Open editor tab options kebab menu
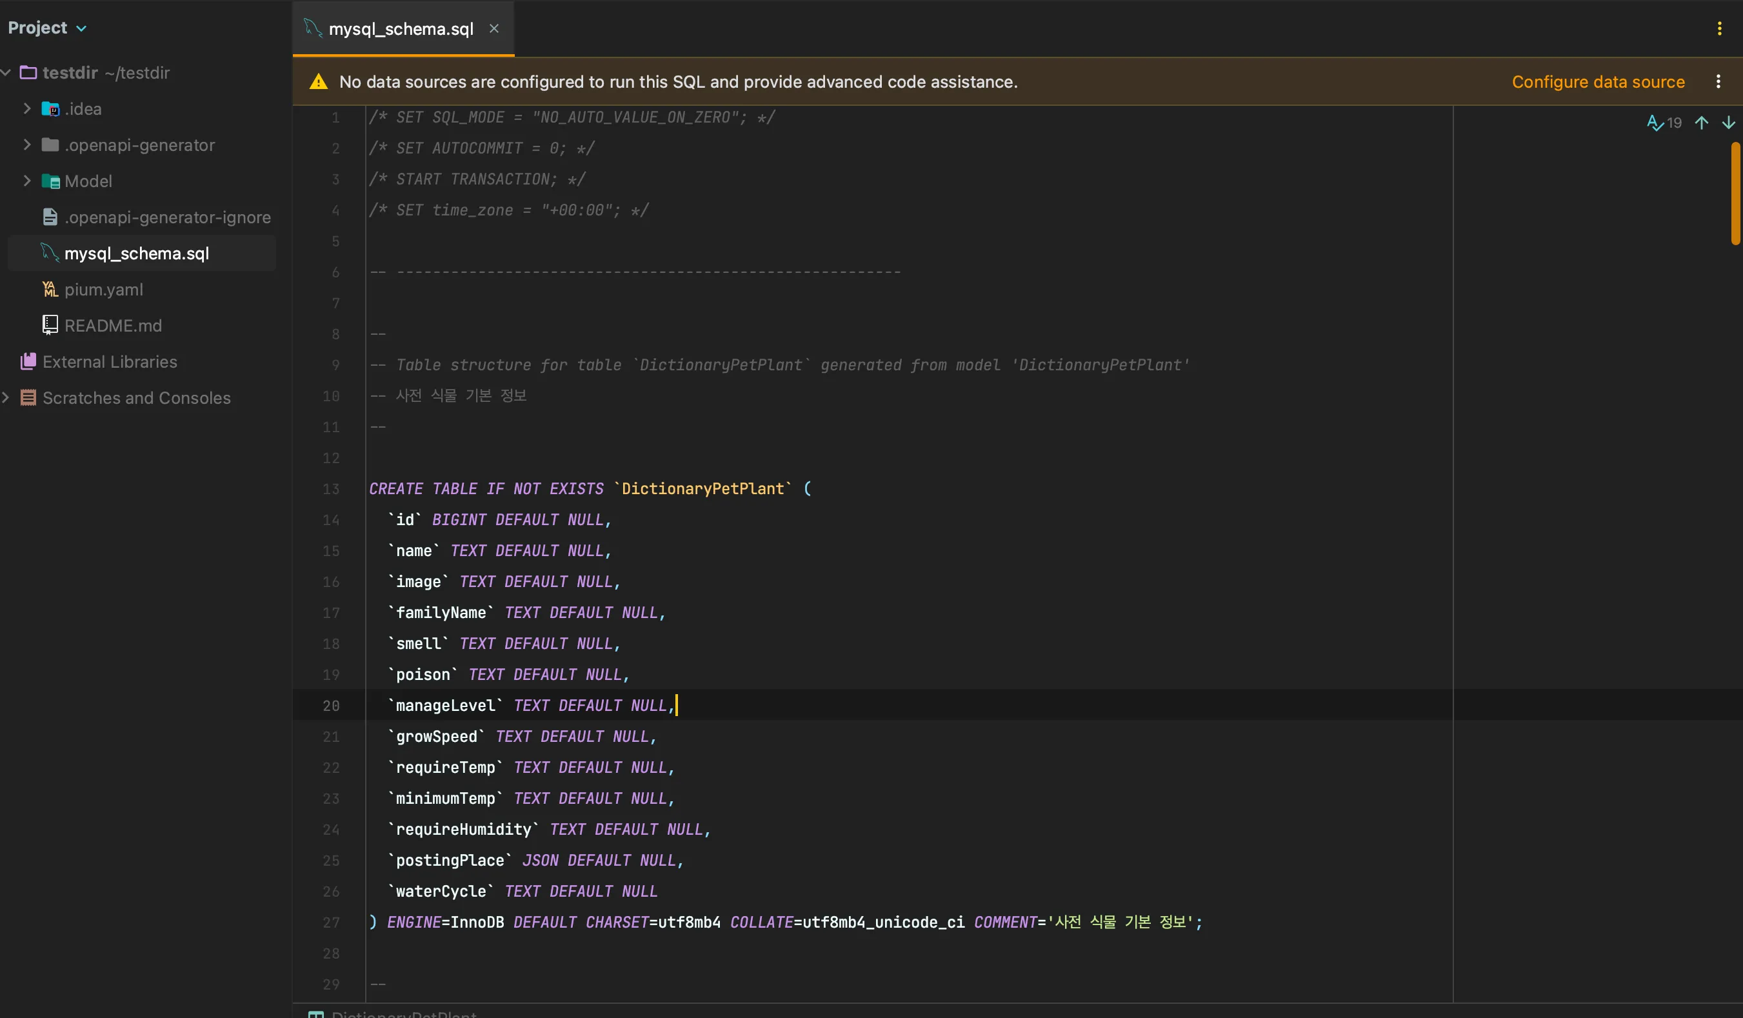This screenshot has height=1018, width=1743. (1720, 28)
